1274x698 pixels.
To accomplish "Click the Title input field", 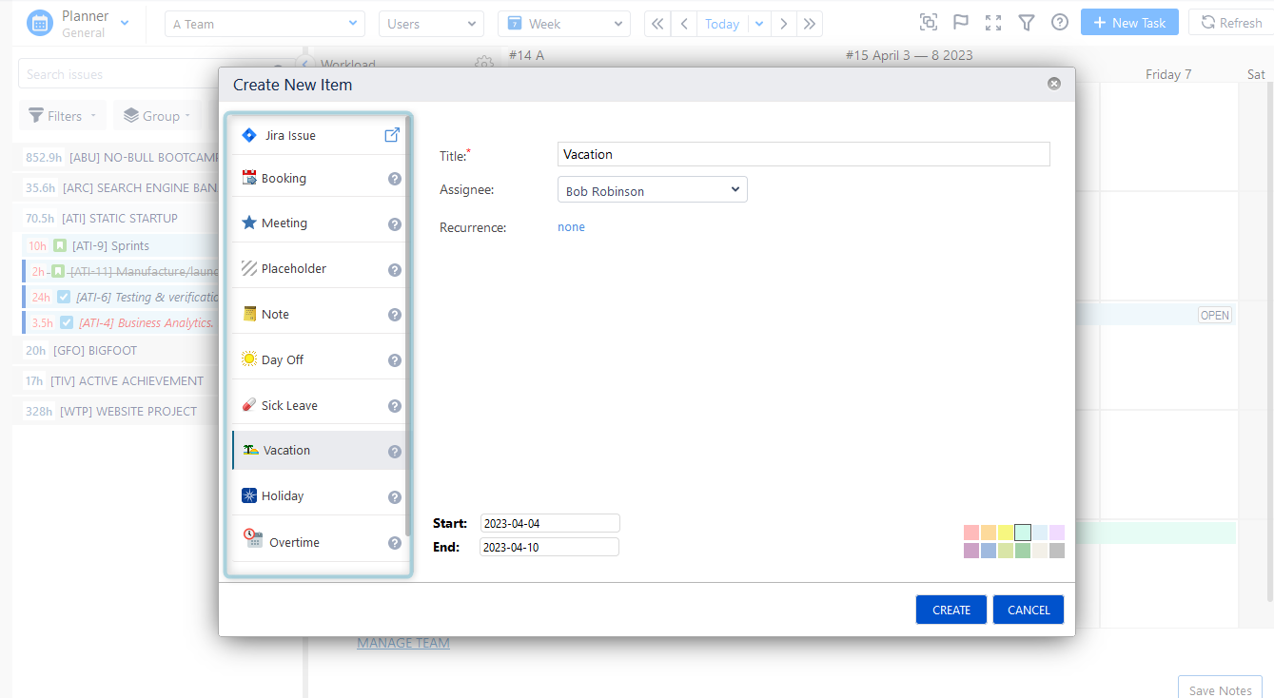I will [803, 154].
